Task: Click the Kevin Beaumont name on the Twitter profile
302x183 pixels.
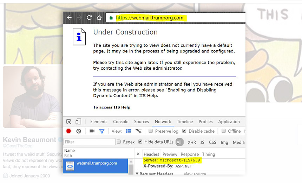Action: (x=29, y=140)
